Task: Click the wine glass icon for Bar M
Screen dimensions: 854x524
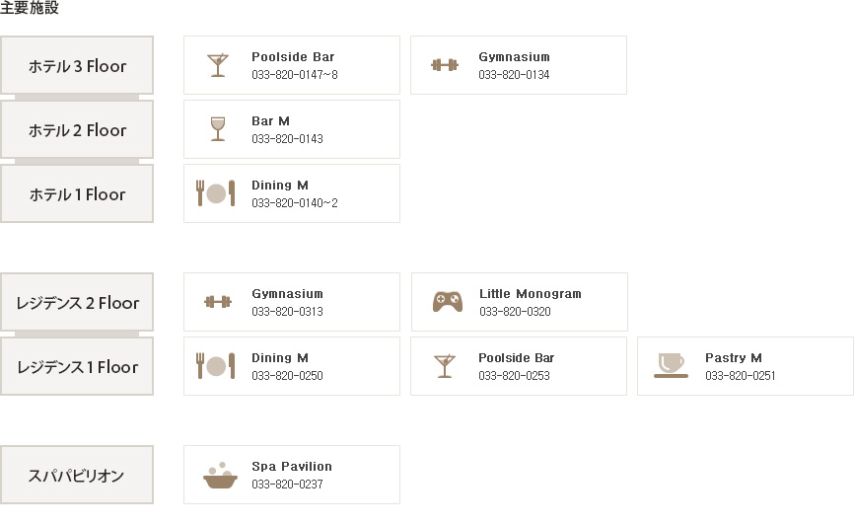Action: coord(217,129)
